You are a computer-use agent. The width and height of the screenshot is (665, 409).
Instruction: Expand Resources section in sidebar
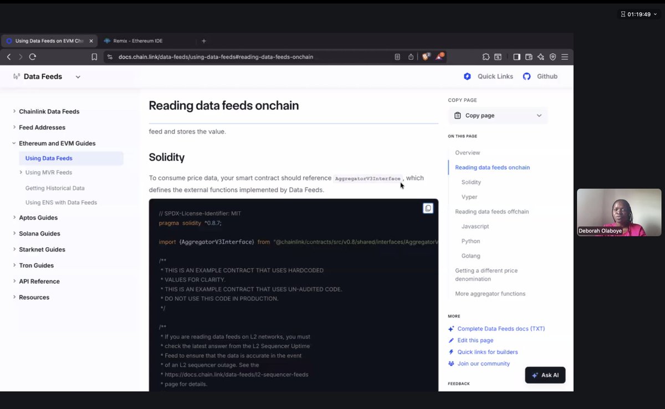pyautogui.click(x=14, y=298)
